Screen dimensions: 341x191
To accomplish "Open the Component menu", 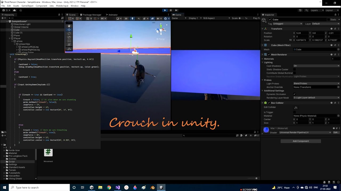I will (x=41, y=6).
